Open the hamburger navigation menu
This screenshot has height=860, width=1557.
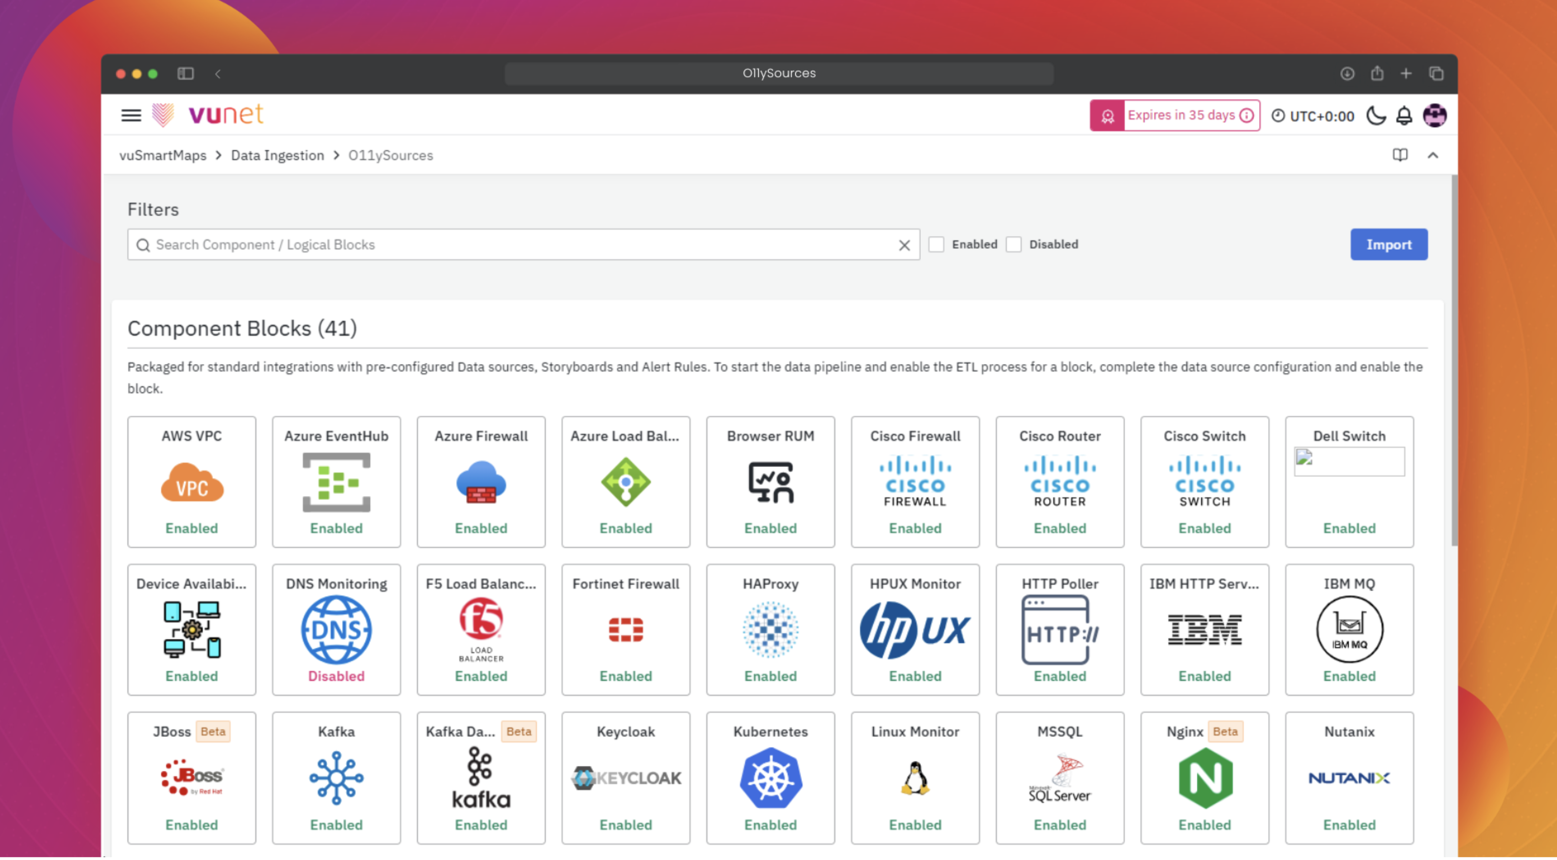(131, 115)
